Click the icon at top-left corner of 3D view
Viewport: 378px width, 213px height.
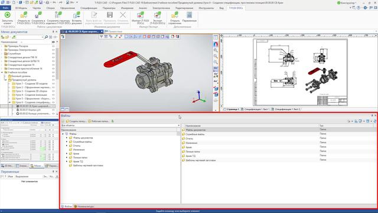pyautogui.click(x=63, y=37)
